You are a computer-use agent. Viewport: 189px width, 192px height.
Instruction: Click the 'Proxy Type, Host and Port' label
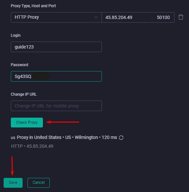pyautogui.click(x=33, y=6)
